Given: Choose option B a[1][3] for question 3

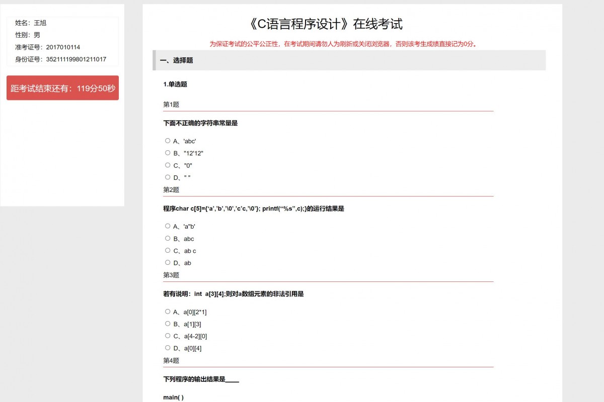Looking at the screenshot, I should (168, 324).
